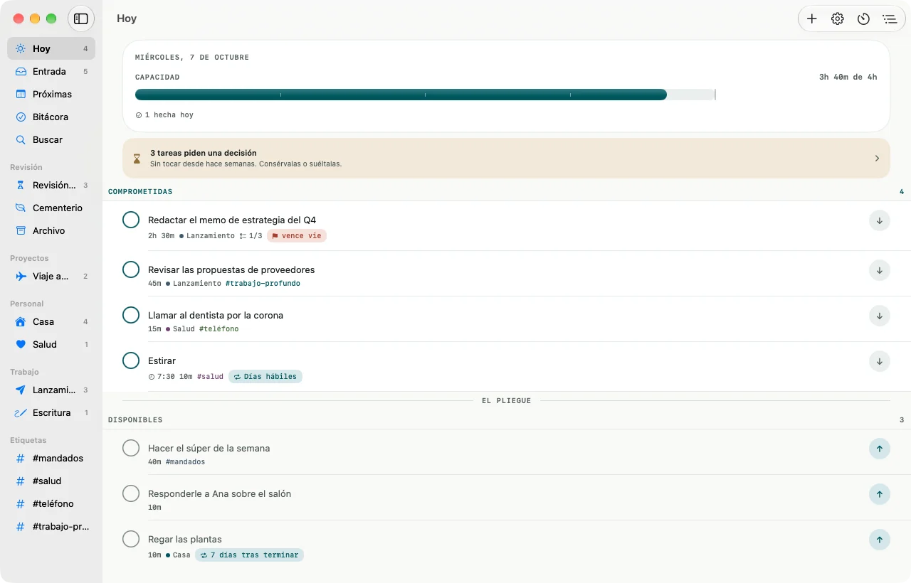Check off Redactar el memo de estrategia
Screen dimensions: 911x583
[131, 220]
